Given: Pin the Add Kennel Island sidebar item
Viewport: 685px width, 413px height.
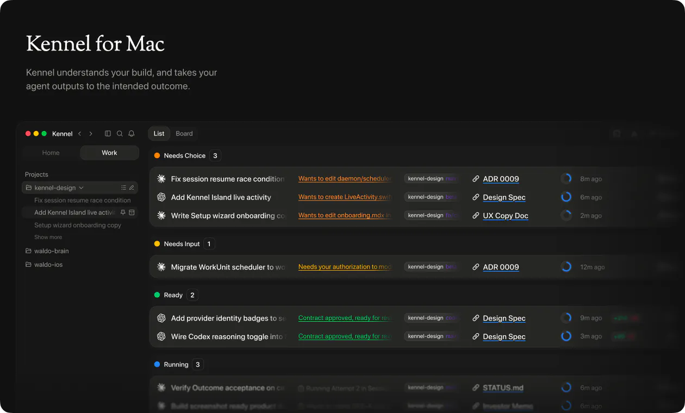Looking at the screenshot, I should click(x=123, y=212).
